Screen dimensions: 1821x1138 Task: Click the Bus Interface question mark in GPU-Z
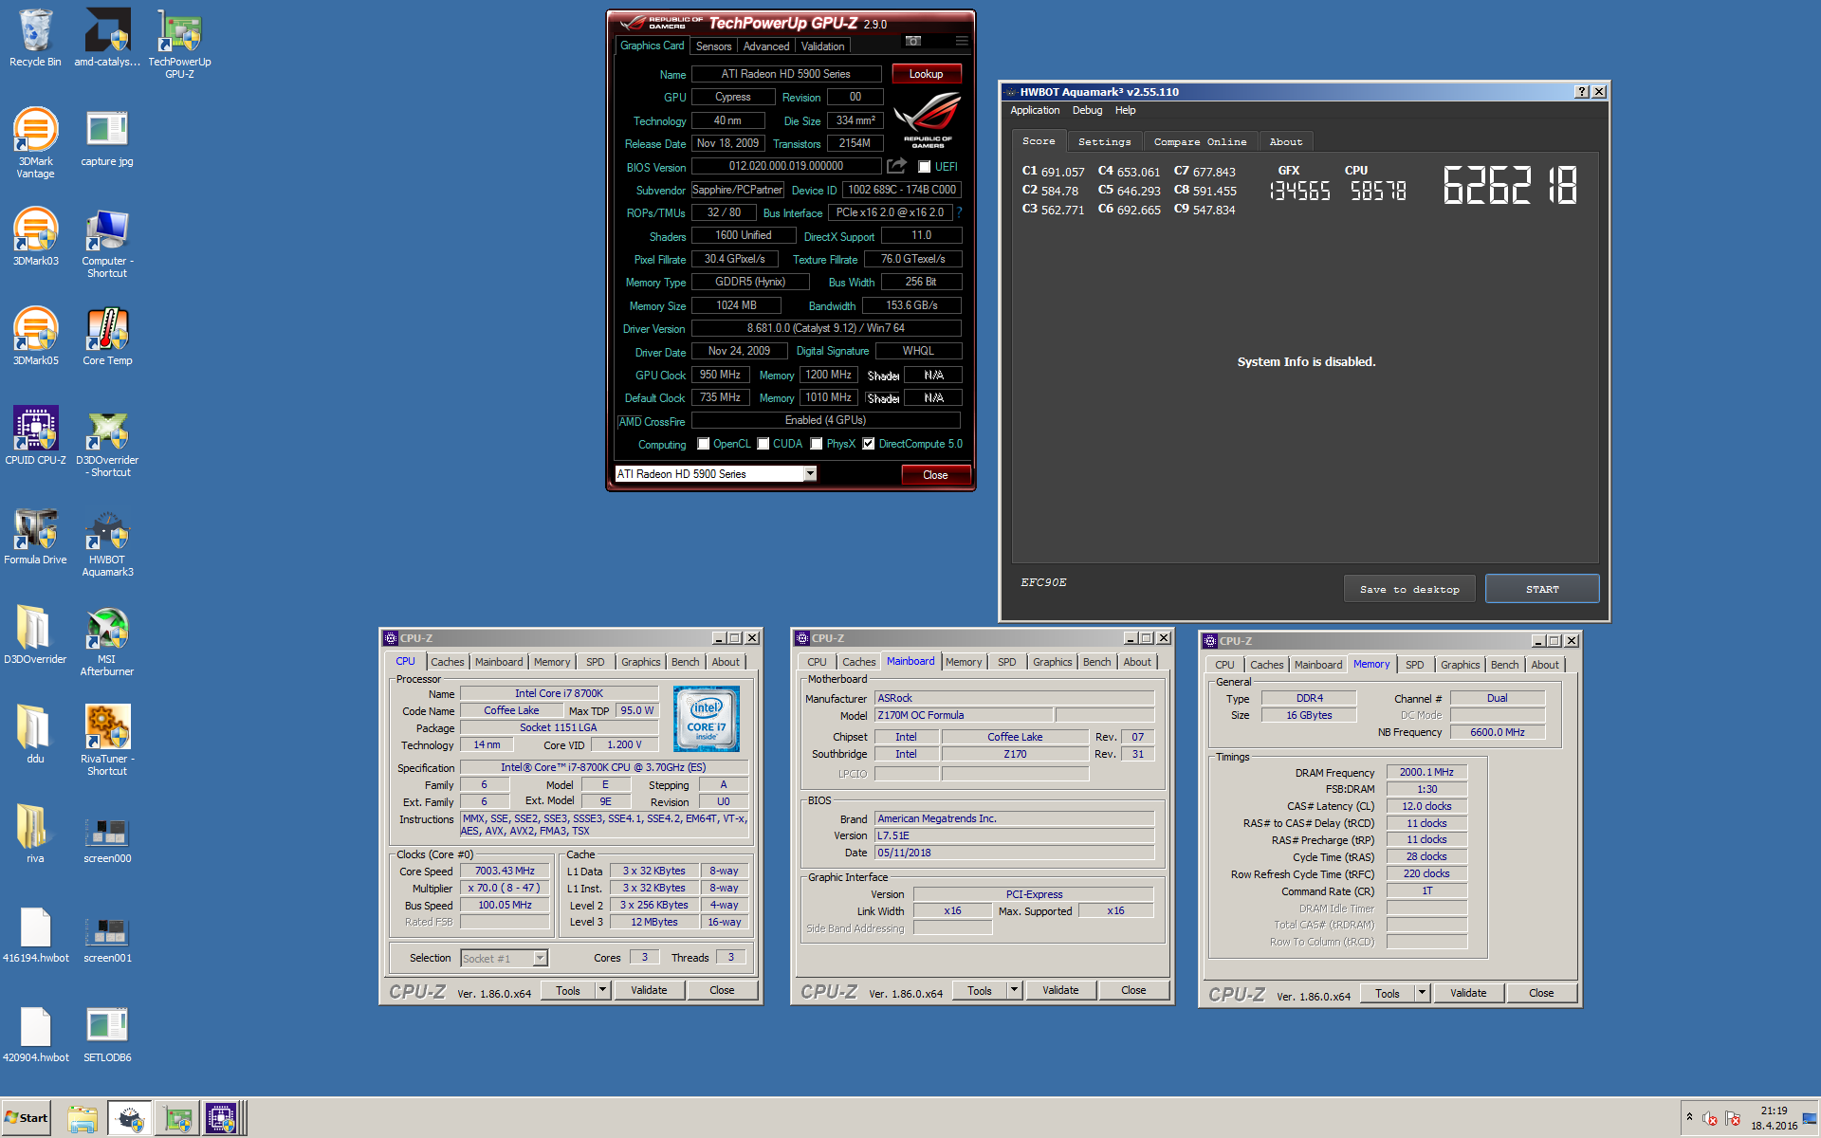click(959, 212)
